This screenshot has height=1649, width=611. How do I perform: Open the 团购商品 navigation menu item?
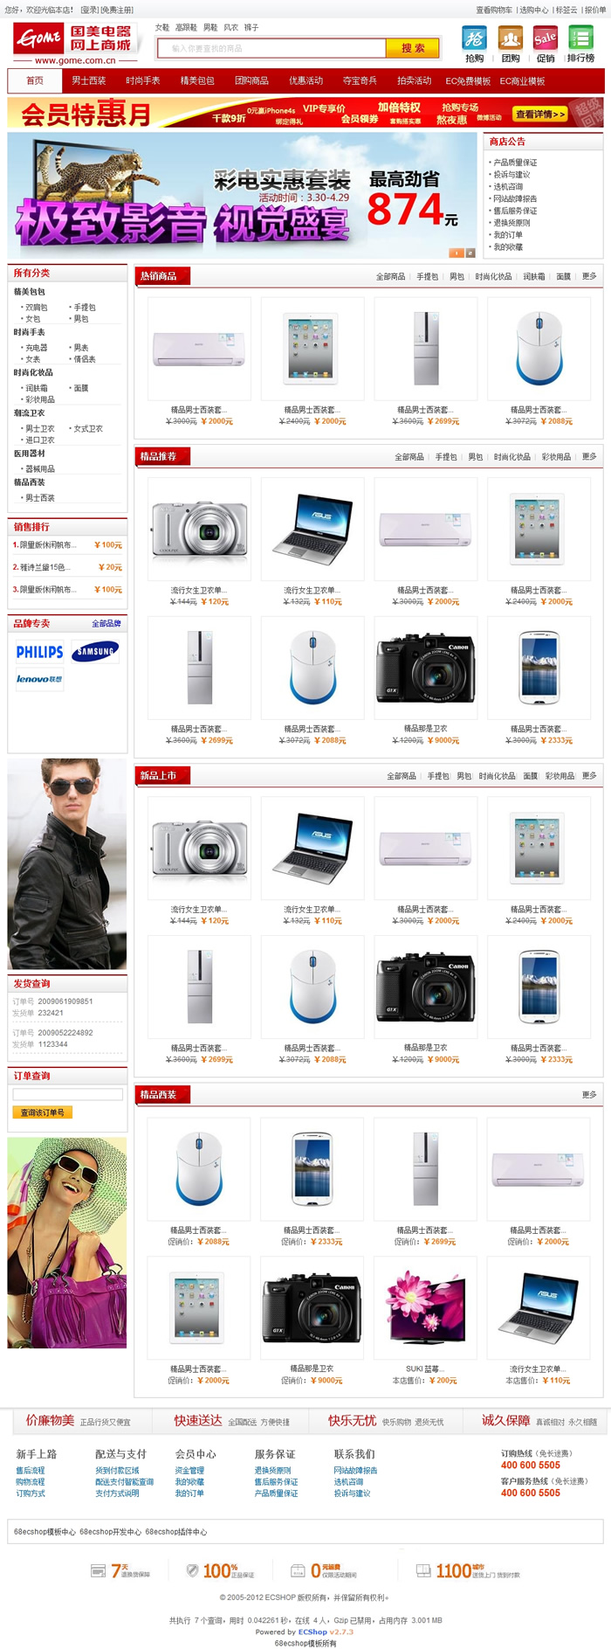(251, 80)
